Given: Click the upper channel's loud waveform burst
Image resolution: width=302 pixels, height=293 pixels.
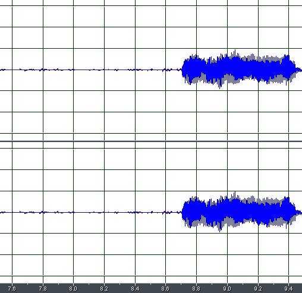Looking at the screenshot, I should point(242,70).
